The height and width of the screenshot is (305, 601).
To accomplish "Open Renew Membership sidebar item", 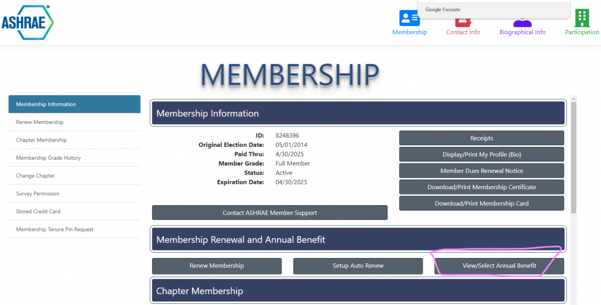I will [40, 122].
